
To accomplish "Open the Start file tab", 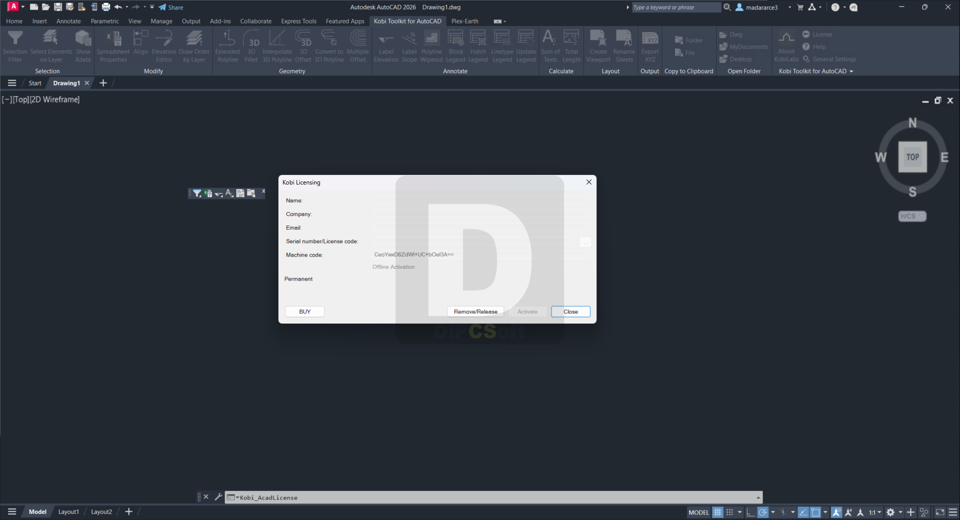I will [34, 83].
